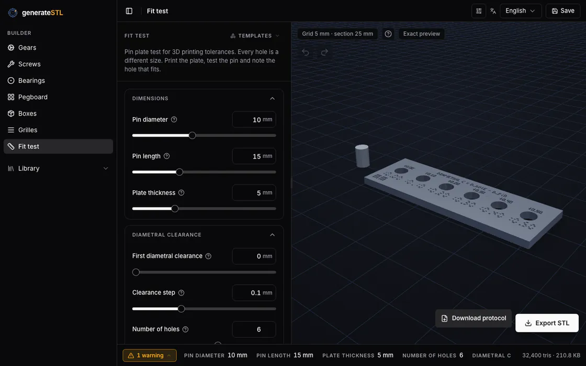Click the translate language icon
The height and width of the screenshot is (366, 586).
click(493, 11)
